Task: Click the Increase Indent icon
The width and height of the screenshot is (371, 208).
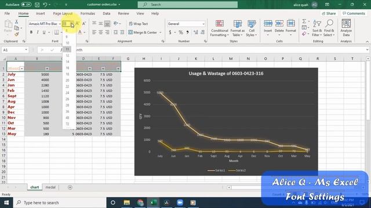Action: click(122, 32)
